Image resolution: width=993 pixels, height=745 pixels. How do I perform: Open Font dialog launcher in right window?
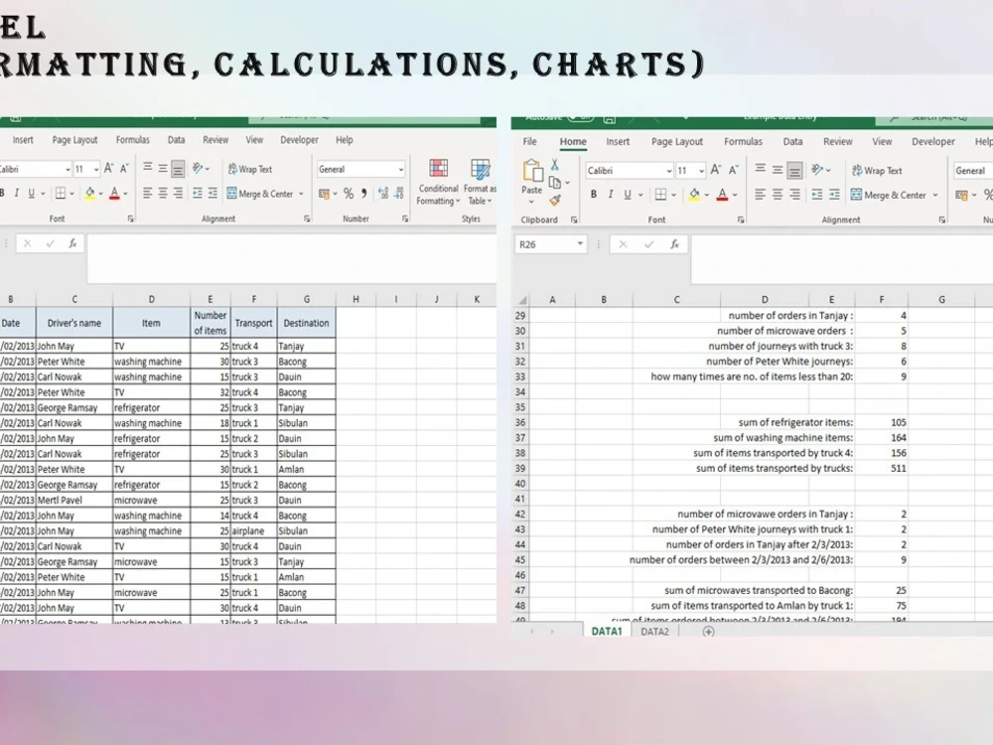(741, 220)
